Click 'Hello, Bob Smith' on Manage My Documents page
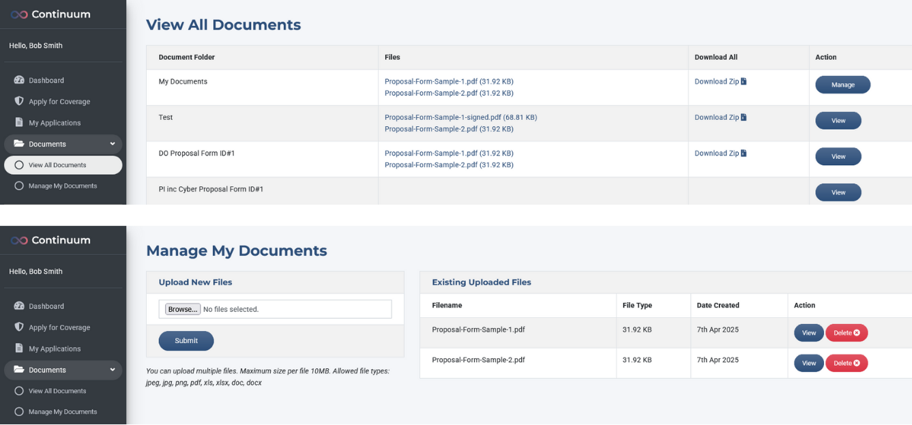Screen dimensions: 912x425 coord(35,272)
